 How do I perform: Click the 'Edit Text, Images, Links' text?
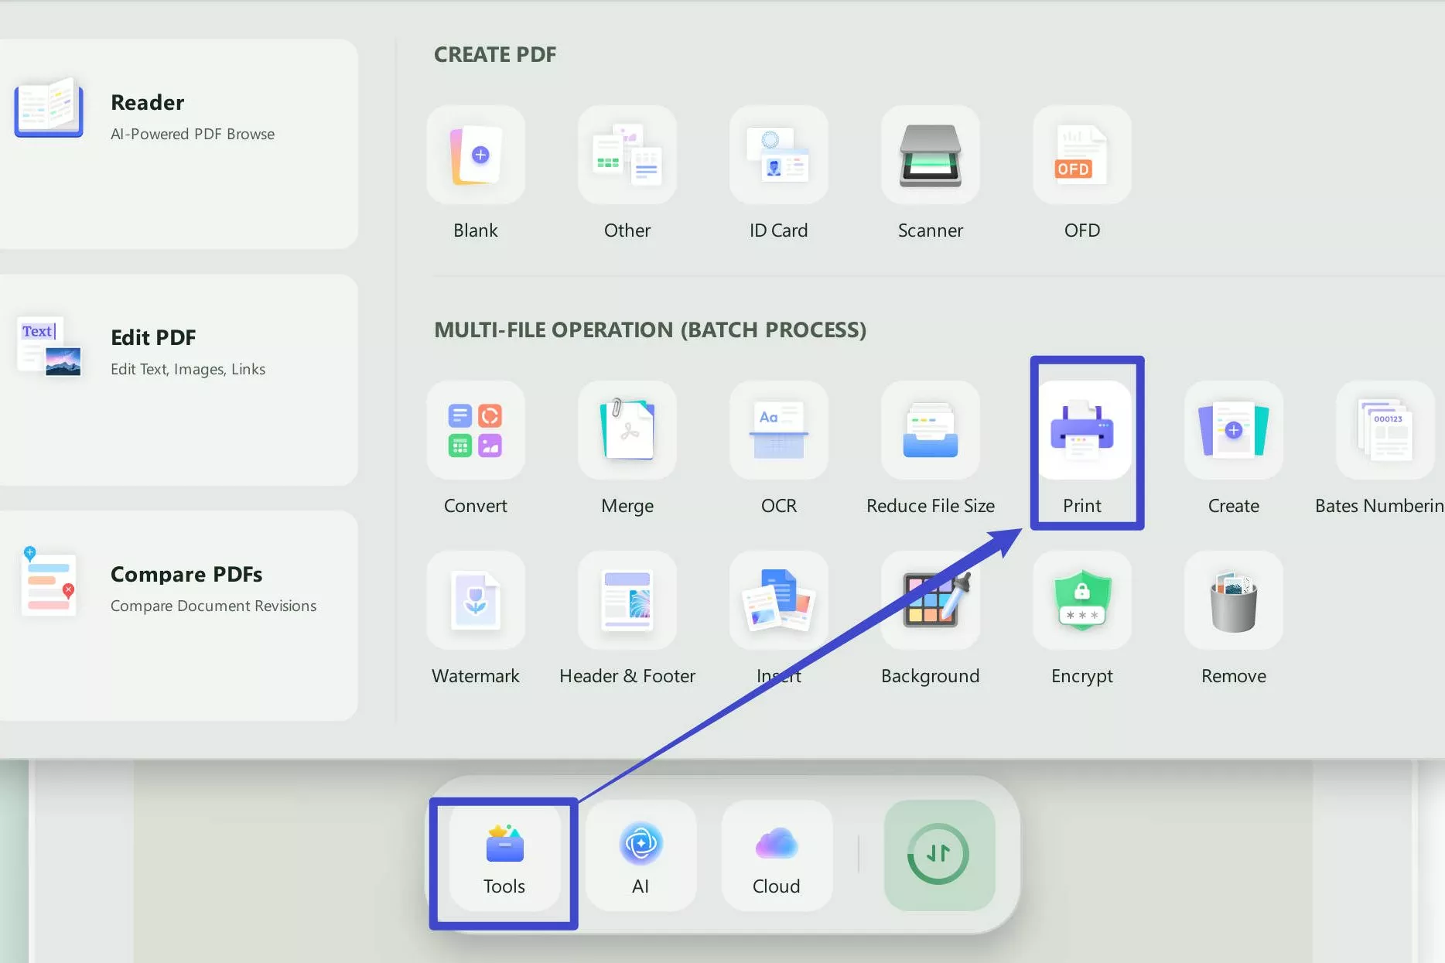[x=188, y=369]
